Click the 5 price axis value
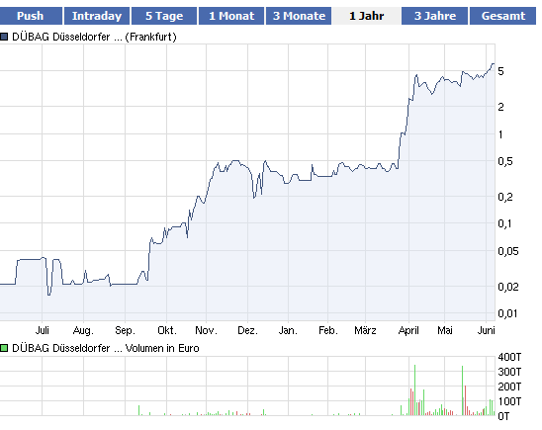The image size is (542, 430). (x=500, y=71)
